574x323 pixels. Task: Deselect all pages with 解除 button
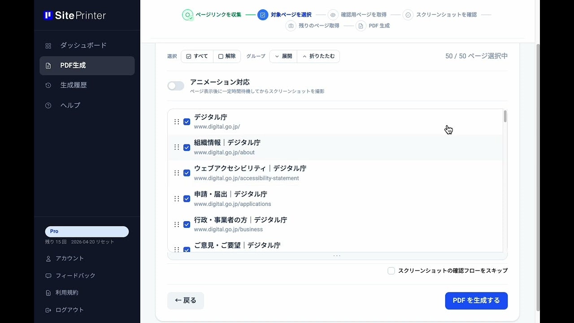(227, 57)
